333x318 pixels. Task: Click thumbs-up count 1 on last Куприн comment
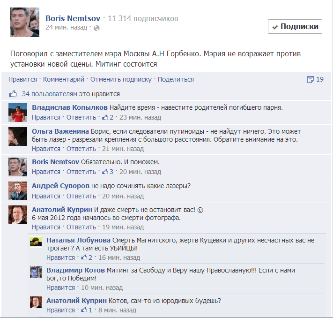[87, 310]
